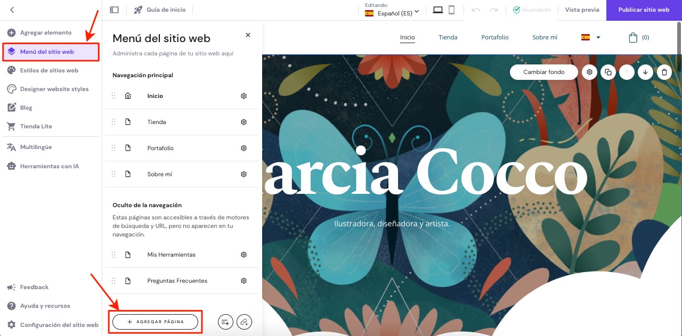
Task: Toggle the sidebar panel icon
Action: 114,10
